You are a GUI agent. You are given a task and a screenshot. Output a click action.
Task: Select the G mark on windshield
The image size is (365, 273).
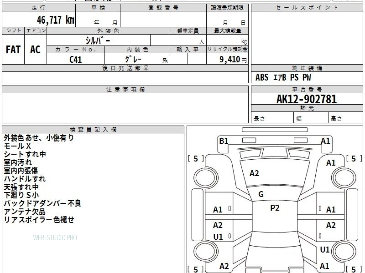click(x=261, y=194)
